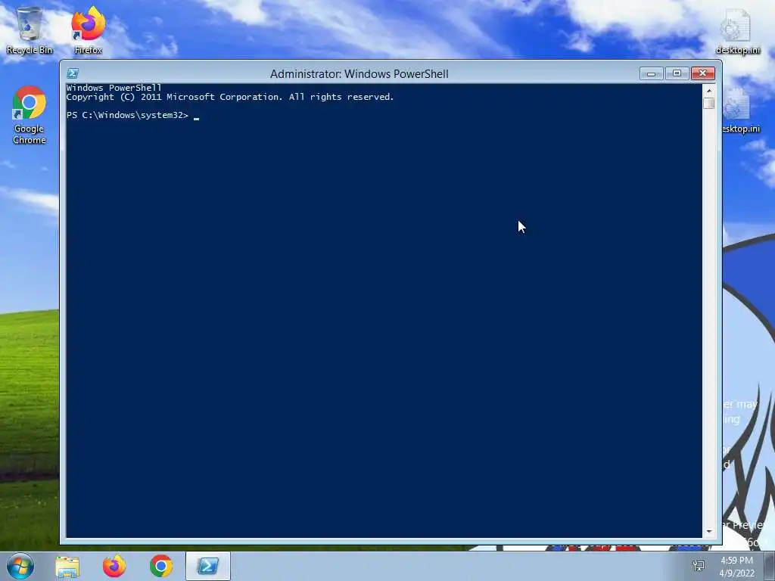Maximize the PowerShell window
The height and width of the screenshot is (581, 775).
point(677,73)
